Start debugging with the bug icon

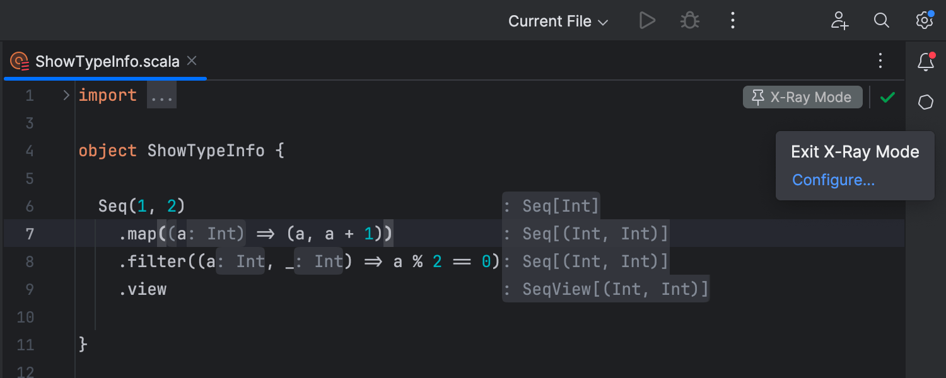point(690,21)
